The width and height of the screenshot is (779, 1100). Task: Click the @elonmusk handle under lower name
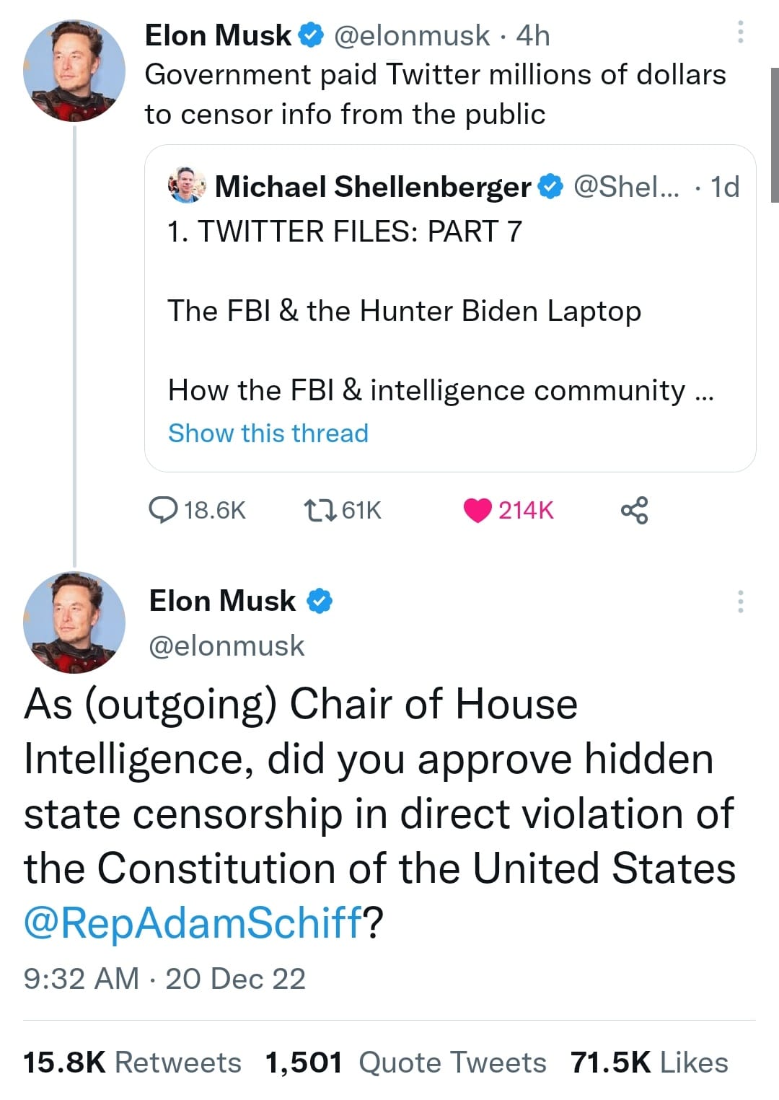(226, 646)
